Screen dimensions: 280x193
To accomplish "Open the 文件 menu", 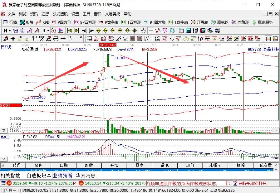I will [12, 14].
